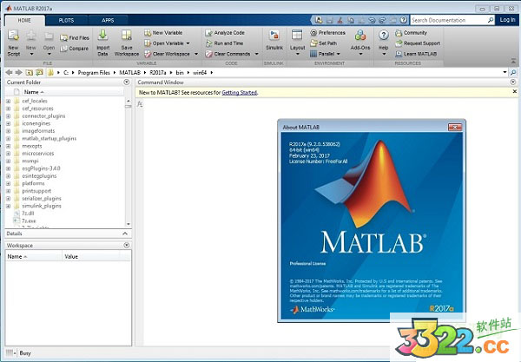
Task: Switch to the PLOTS tab
Action: 66,21
